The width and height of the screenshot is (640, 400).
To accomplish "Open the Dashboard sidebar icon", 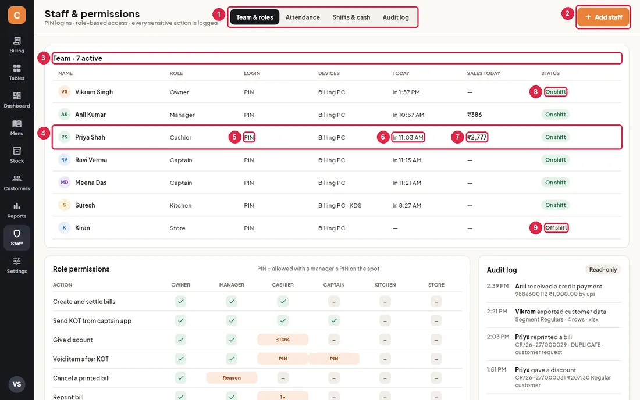I will click(17, 100).
